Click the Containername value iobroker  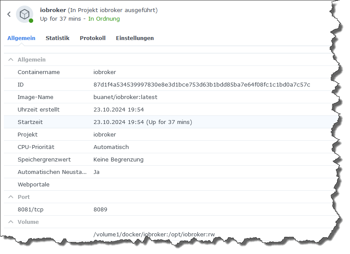tap(105, 72)
